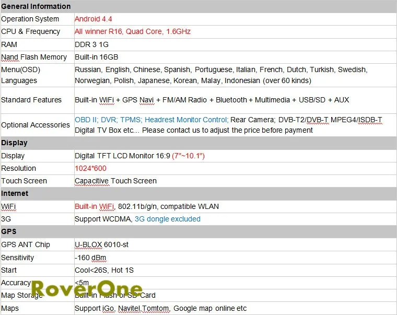The height and width of the screenshot is (315, 397).
Task: Click the 'Built-in 16GB' value
Action: pos(96,57)
